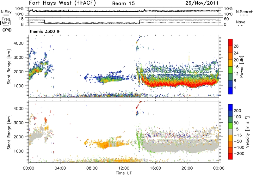The width and height of the screenshot is (253, 175).
Task: Click the yellow Power segment between 16 and 20
Action: point(231,63)
